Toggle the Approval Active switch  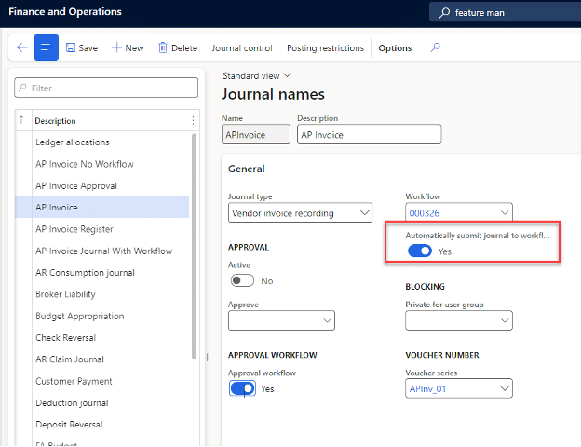click(242, 280)
